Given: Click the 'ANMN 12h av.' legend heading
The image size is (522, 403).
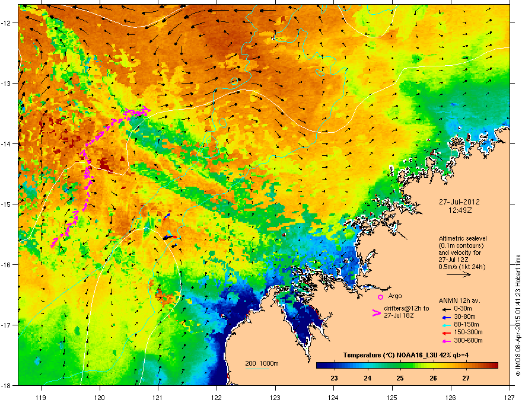Looking at the screenshot, I should tap(459, 300).
